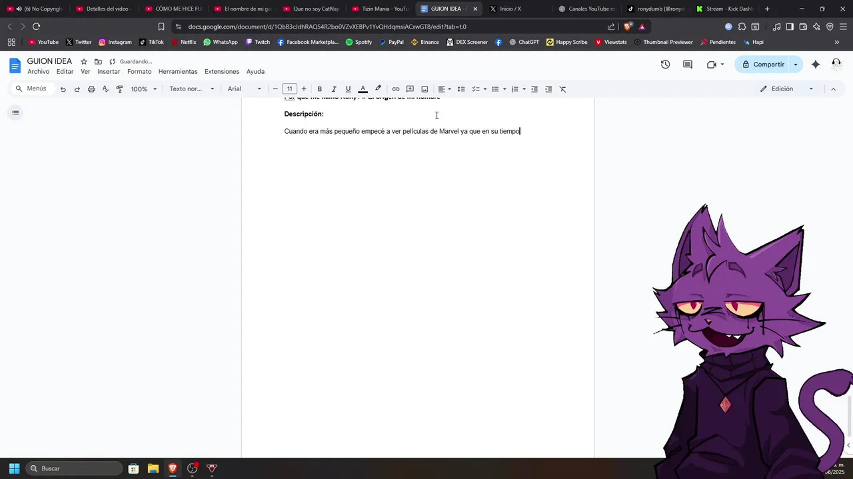
Task: Run spelling and grammar check
Action: click(105, 89)
